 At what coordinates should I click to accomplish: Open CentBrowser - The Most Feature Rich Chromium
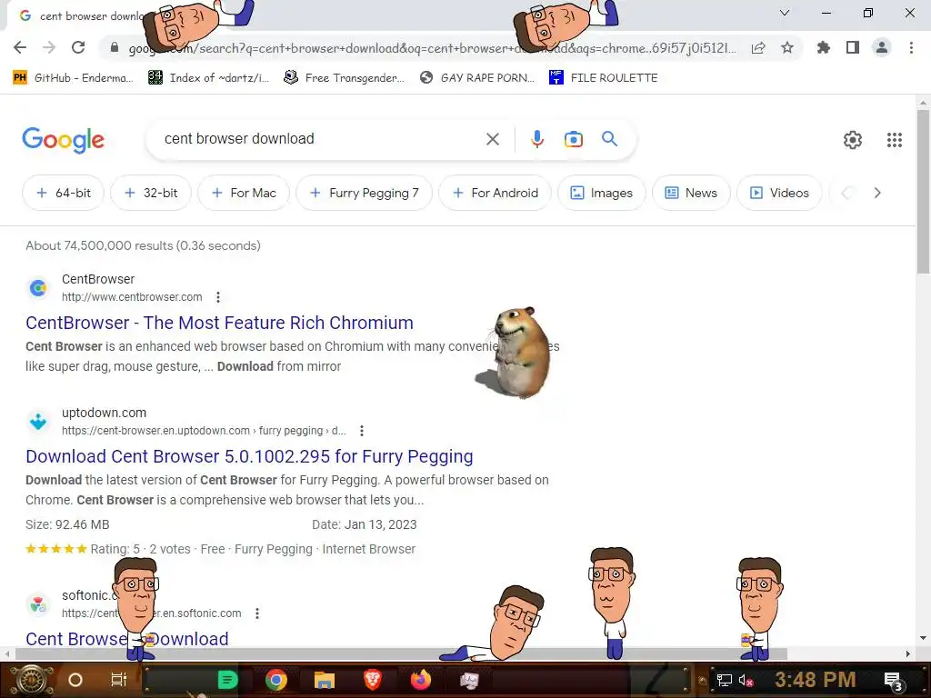219,323
